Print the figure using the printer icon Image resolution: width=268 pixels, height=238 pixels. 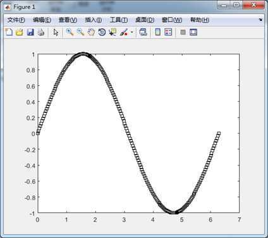point(41,32)
